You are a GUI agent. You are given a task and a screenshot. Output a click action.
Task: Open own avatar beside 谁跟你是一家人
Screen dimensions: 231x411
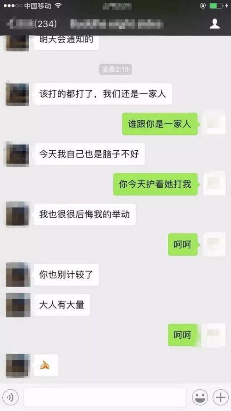pos(214,124)
